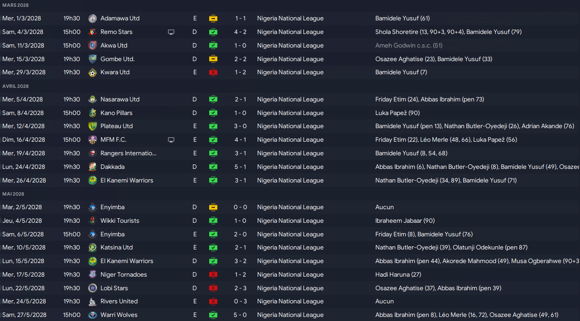The width and height of the screenshot is (580, 321).
Task: Click the green win icon for Warri Wolves
Action: tap(213, 315)
